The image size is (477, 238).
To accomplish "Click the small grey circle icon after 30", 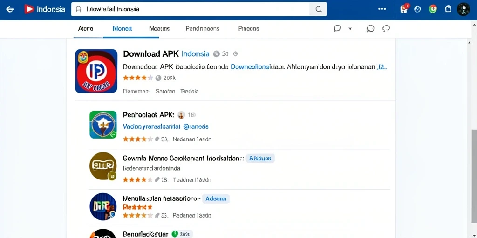I will click(235, 54).
